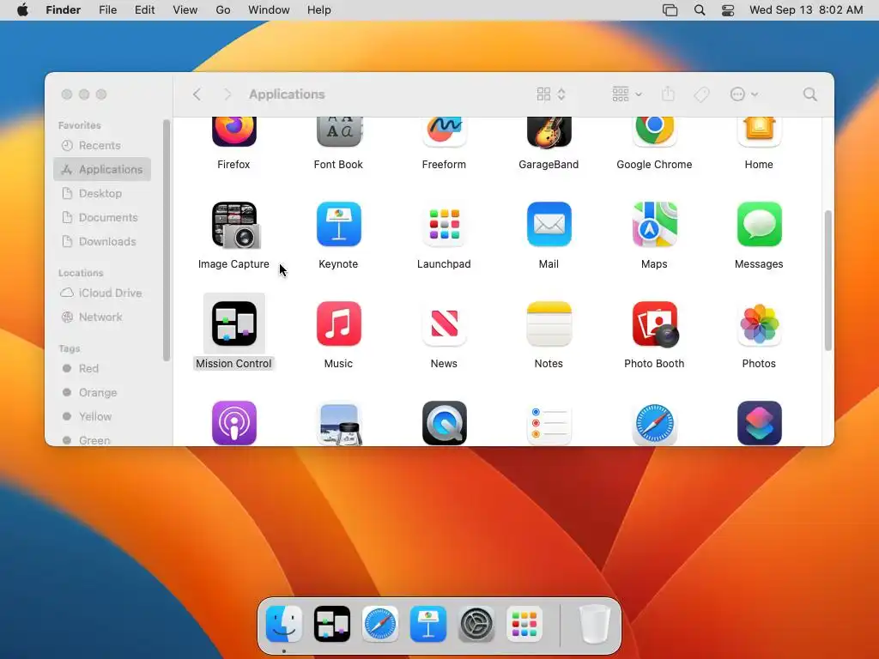The image size is (879, 659).
Task: Open the Apple menu
Action: 22,10
